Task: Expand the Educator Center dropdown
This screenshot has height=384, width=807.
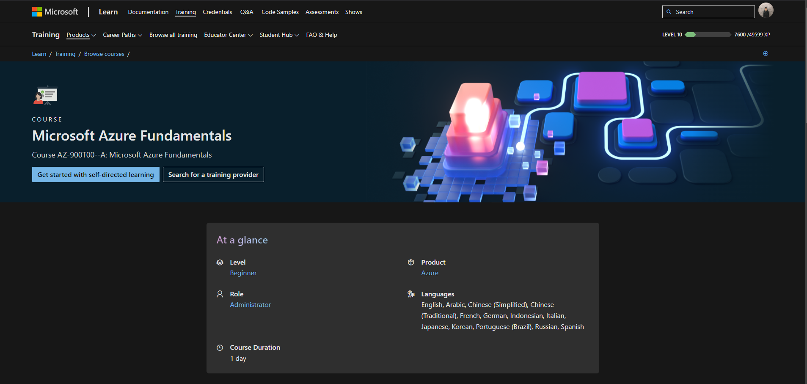Action: tap(228, 35)
